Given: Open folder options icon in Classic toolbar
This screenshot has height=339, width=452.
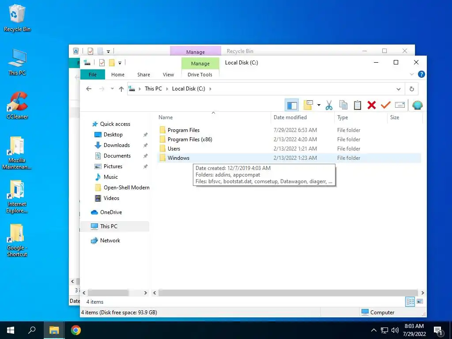Looking at the screenshot, I should point(308,105).
